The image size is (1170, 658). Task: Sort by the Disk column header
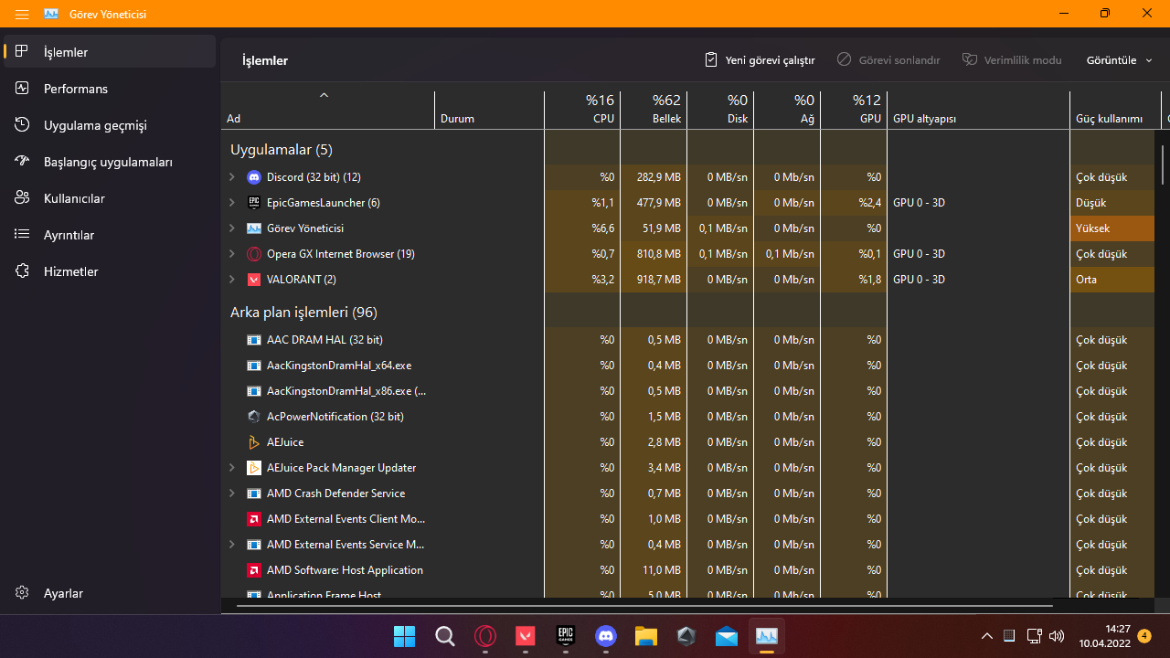(x=720, y=110)
